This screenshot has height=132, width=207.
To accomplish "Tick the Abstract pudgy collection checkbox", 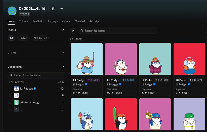I will pos(11,102).
